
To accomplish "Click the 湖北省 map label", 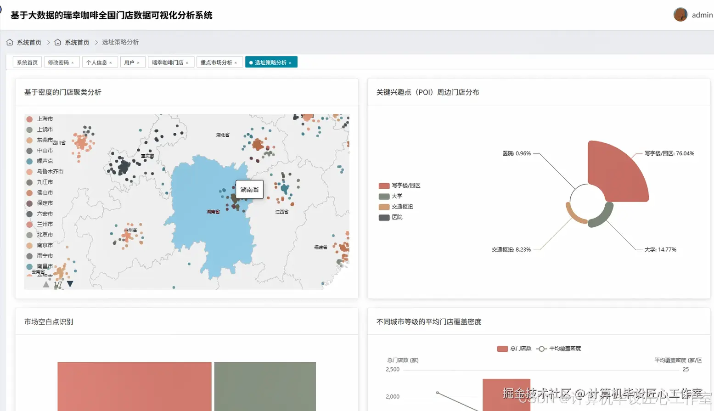I will (x=223, y=135).
